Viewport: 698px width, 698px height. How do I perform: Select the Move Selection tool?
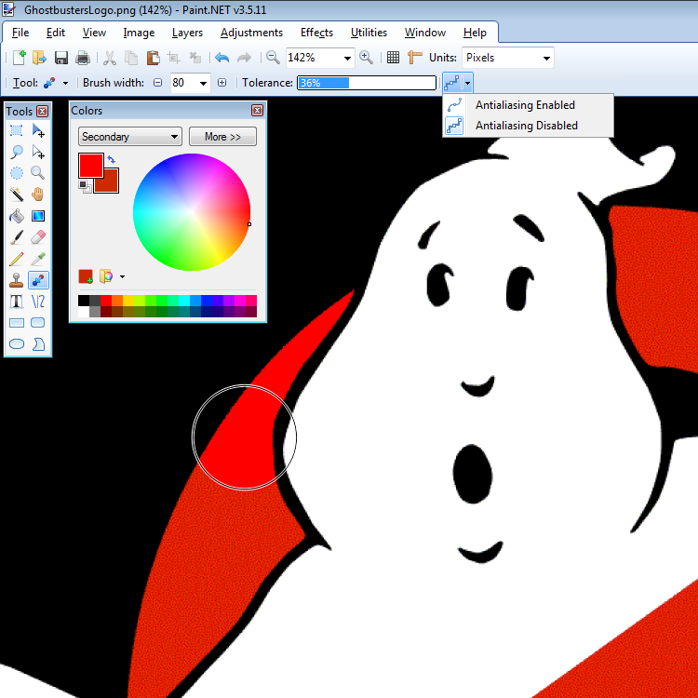(x=38, y=152)
